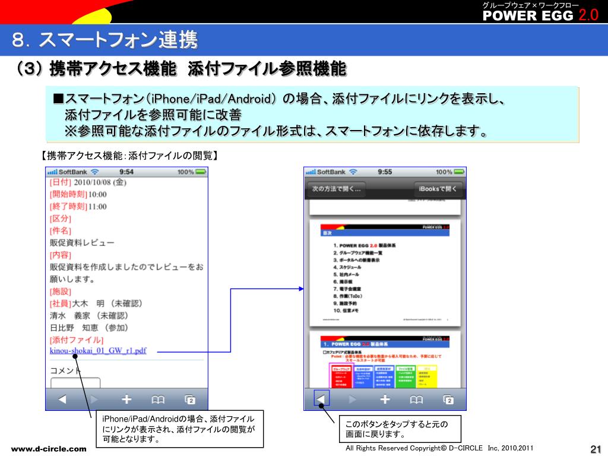
Task: Tap the 製品体系 PDF page thumbnail
Action: [385, 359]
